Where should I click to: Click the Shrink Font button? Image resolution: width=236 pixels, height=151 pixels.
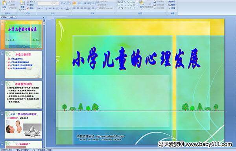click(65, 3)
